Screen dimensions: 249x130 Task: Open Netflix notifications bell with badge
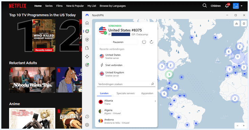pyautogui.click(x=227, y=5)
